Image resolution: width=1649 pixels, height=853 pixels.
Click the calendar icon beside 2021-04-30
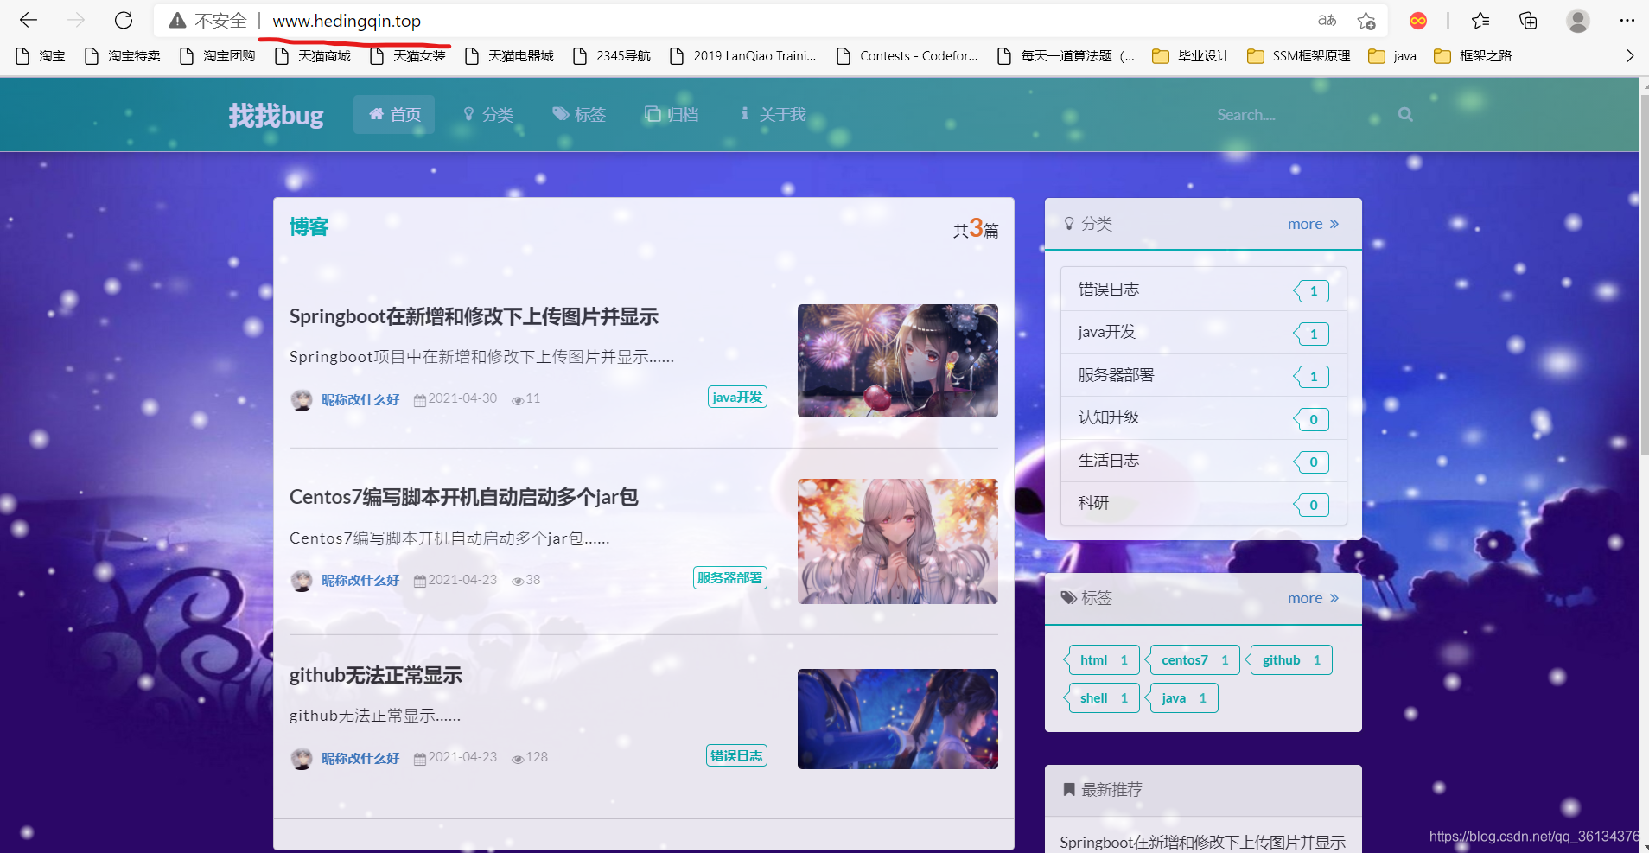[419, 399]
